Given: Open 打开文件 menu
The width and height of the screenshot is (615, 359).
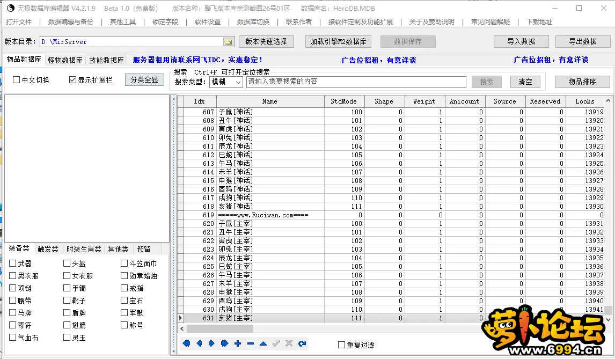Looking at the screenshot, I should click(19, 21).
